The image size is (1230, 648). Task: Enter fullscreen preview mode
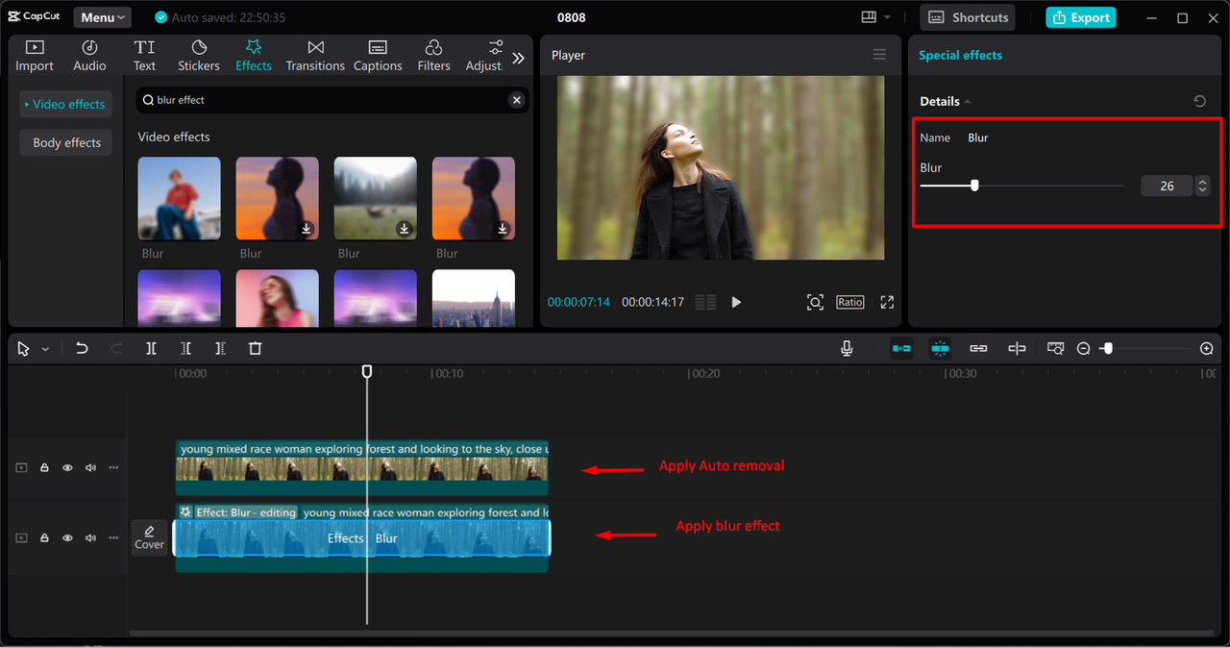pyautogui.click(x=887, y=302)
